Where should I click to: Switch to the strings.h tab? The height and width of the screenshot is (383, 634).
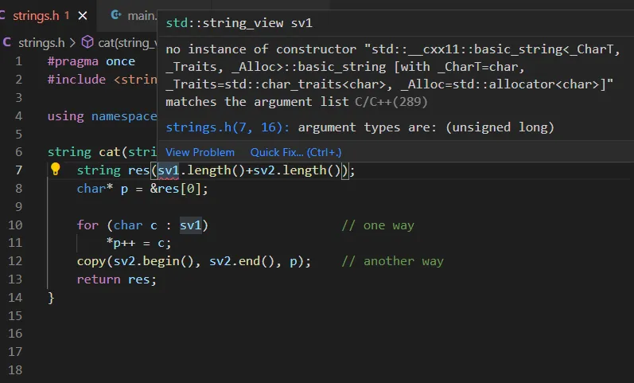(36, 16)
